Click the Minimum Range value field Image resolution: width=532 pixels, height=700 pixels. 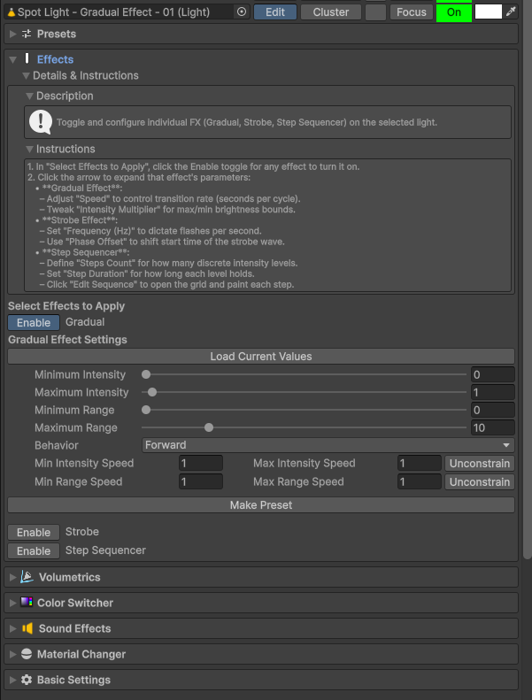(493, 410)
